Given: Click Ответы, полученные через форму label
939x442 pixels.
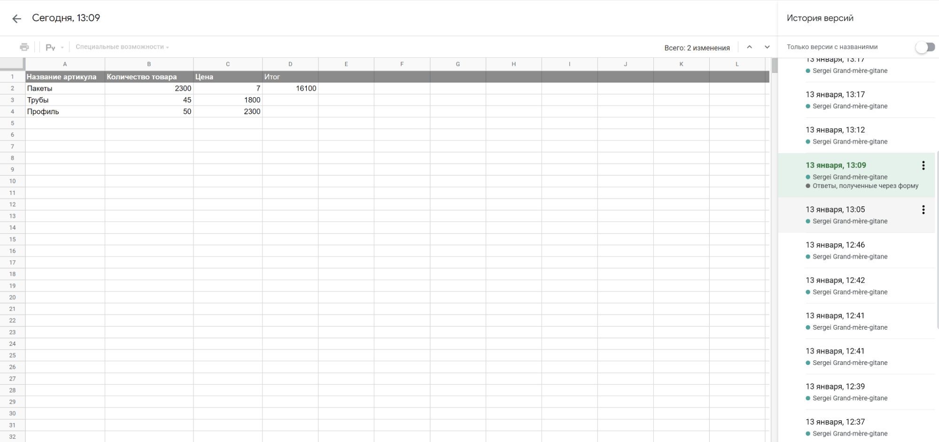Looking at the screenshot, I should 865,186.
